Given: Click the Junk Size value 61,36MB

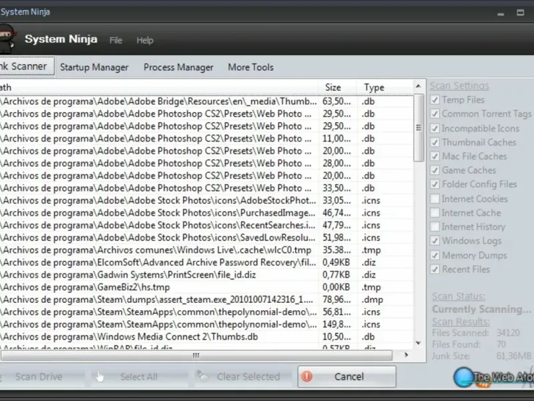Looking at the screenshot, I should click(x=514, y=356).
